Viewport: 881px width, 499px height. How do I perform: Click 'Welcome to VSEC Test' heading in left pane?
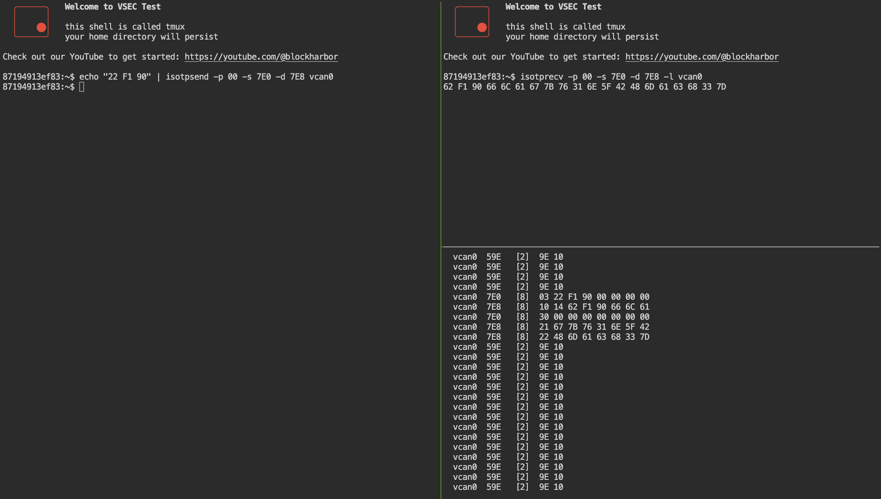point(113,7)
